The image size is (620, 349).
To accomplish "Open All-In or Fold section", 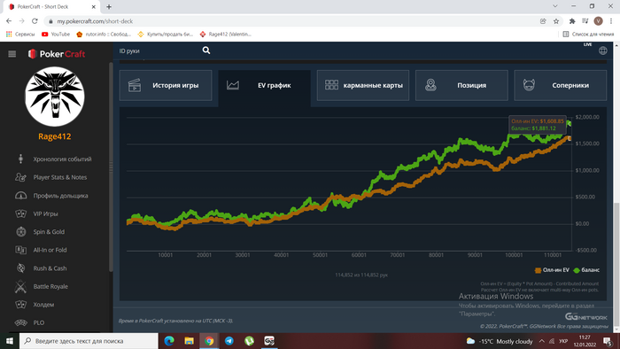I will 50,250.
